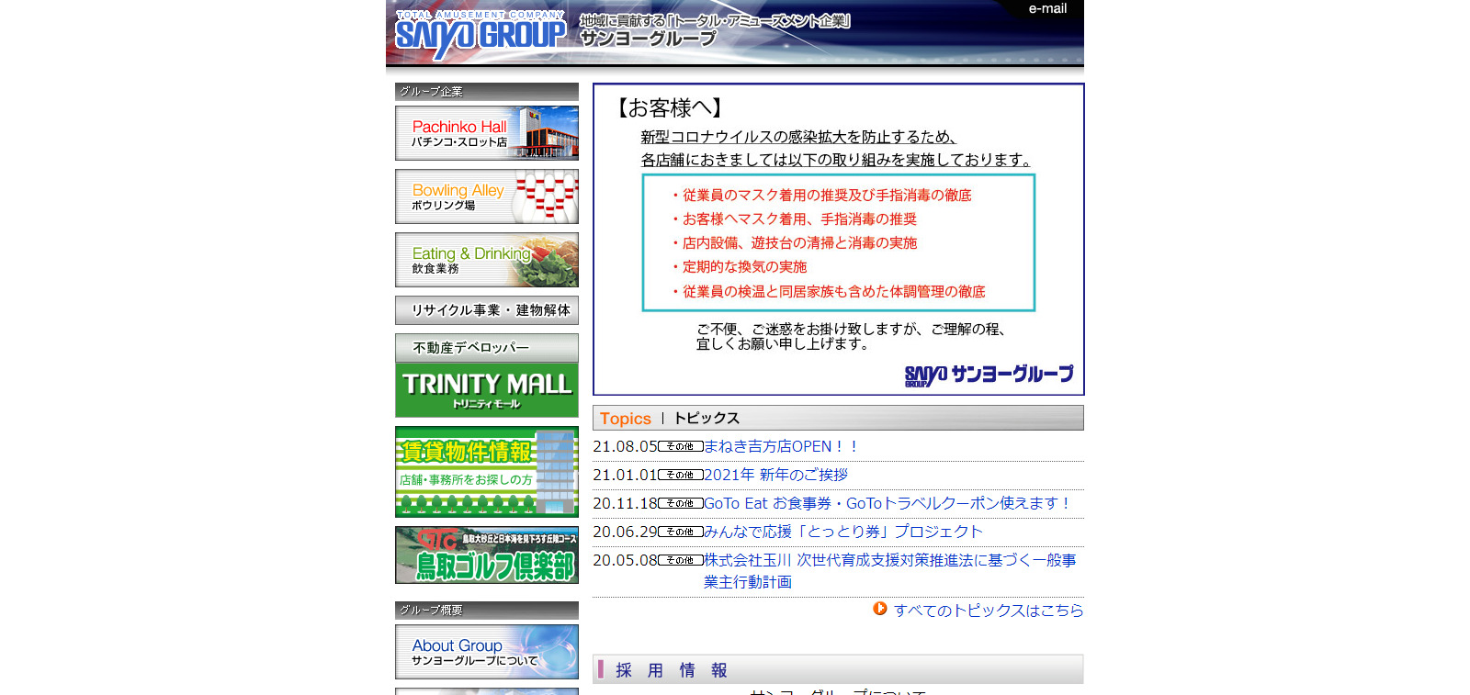Click the 【お客様へ】 notice title
The height and width of the screenshot is (695, 1470).
tap(670, 108)
